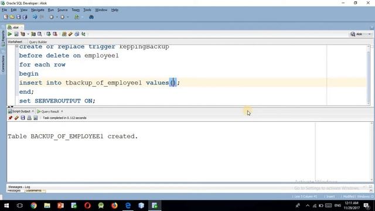The height and width of the screenshot is (211, 375).
Task: Switch to the Worksheet tab
Action: click(x=15, y=42)
